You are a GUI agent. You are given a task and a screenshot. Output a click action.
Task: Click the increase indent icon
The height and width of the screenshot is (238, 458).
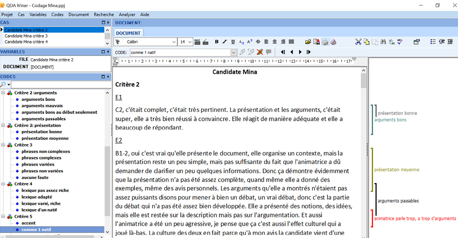[x=450, y=42]
